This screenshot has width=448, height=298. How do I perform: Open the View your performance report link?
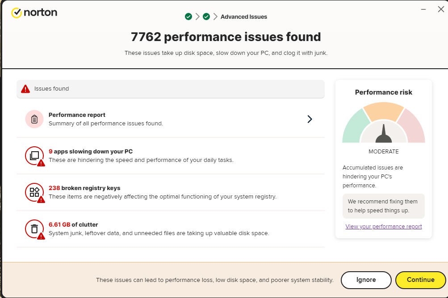point(384,226)
